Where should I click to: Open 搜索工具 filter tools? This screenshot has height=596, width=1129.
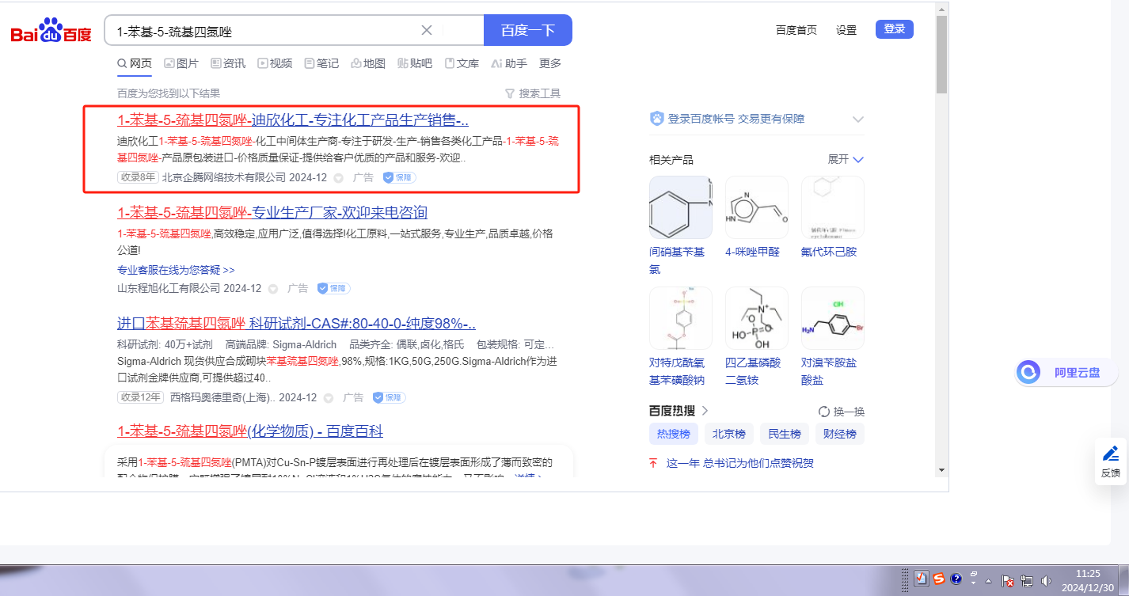coord(533,93)
